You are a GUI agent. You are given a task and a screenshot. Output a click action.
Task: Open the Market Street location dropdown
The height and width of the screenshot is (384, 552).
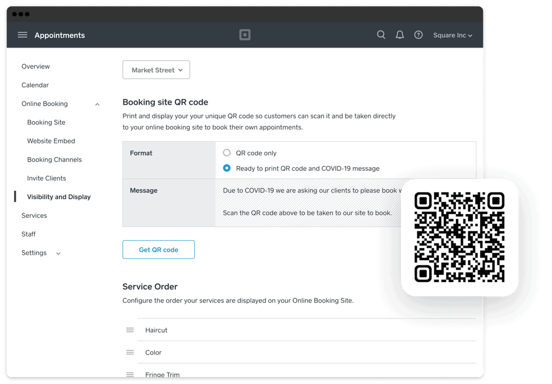pos(157,70)
